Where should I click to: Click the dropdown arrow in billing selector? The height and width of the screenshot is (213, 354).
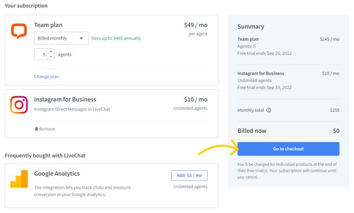(81, 38)
